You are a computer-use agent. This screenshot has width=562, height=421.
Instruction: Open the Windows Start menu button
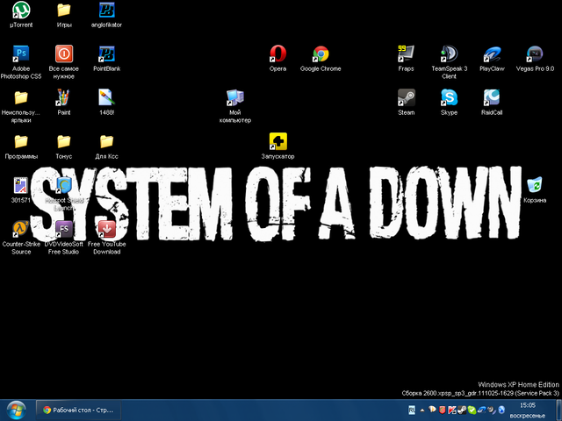(x=16, y=409)
